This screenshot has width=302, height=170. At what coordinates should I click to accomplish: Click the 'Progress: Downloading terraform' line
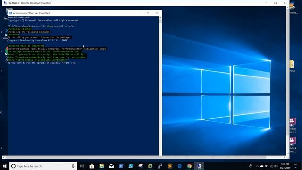tap(37, 40)
